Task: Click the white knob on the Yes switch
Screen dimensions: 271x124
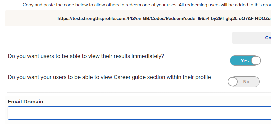Action: point(256,61)
